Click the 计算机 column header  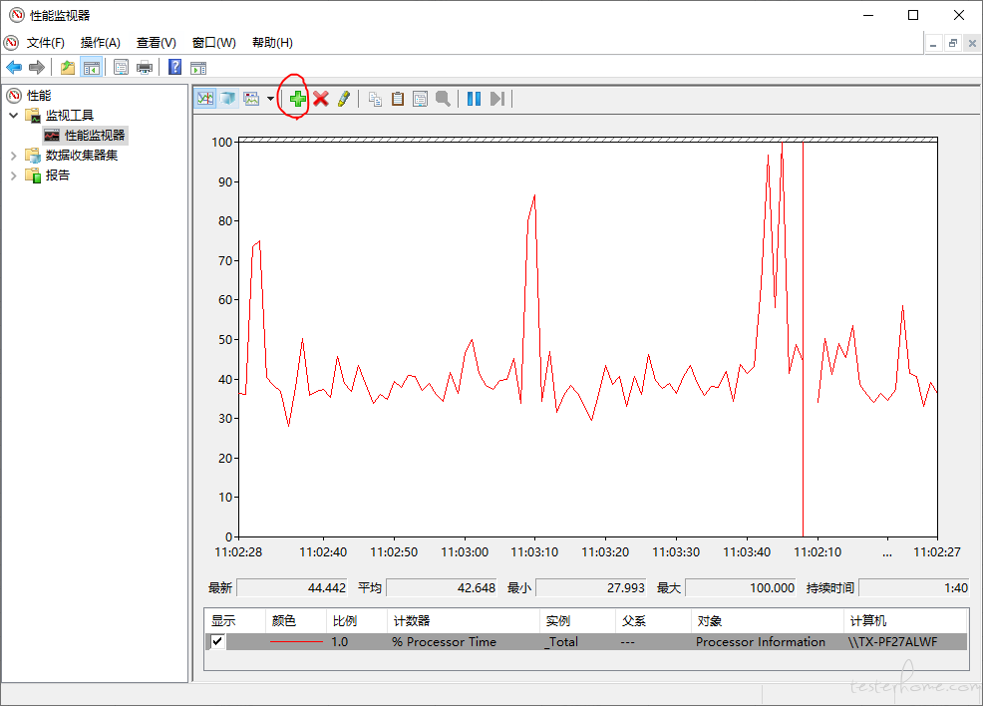[906, 620]
